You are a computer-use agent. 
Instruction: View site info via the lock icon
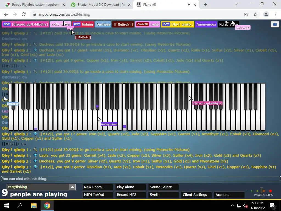tap(35, 14)
